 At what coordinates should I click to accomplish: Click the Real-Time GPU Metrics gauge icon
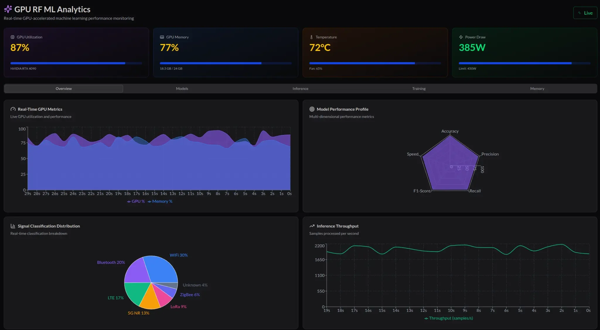pyautogui.click(x=13, y=109)
